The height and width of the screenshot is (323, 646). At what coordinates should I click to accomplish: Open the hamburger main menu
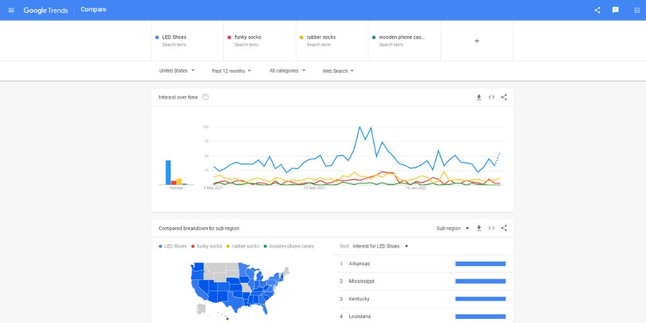(x=11, y=10)
